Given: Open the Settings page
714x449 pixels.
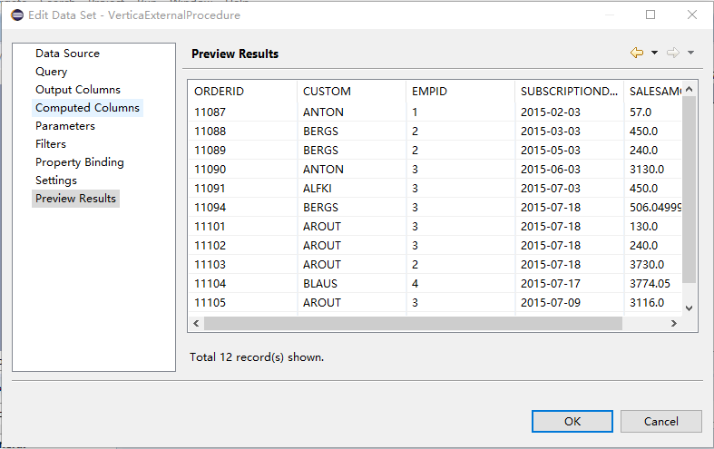Looking at the screenshot, I should 56,181.
